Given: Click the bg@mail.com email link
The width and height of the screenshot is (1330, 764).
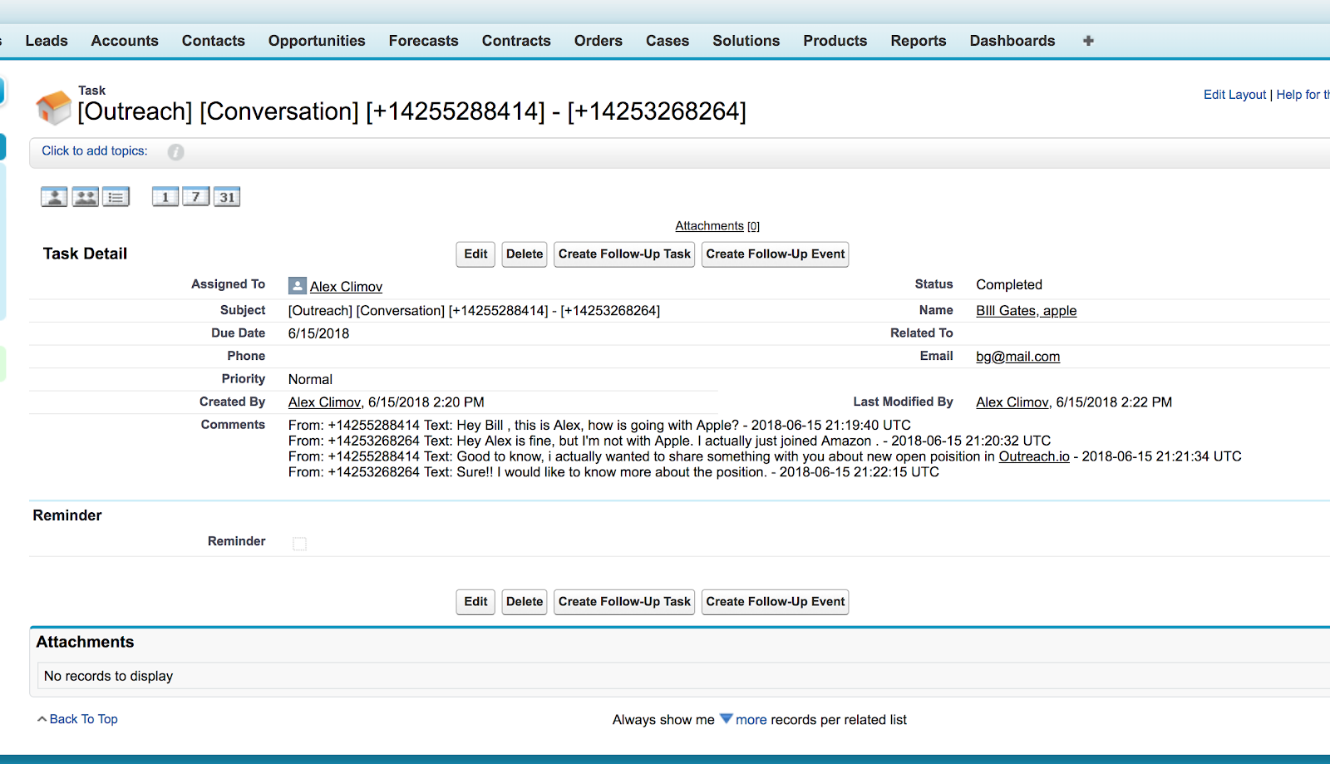Looking at the screenshot, I should pos(1017,357).
